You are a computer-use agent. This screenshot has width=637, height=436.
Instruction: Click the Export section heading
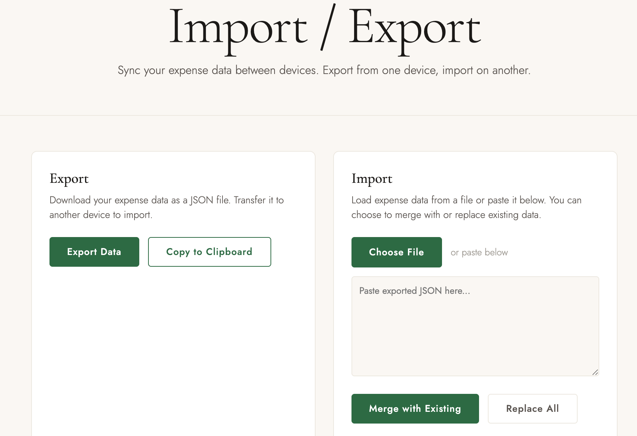tap(69, 179)
